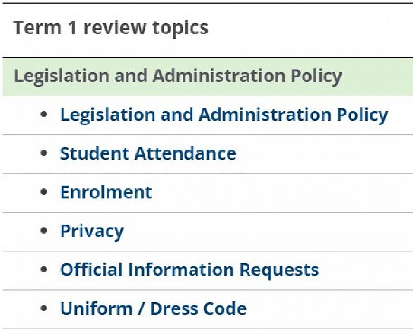Click the words Dress Code in the last link

pos(198,309)
